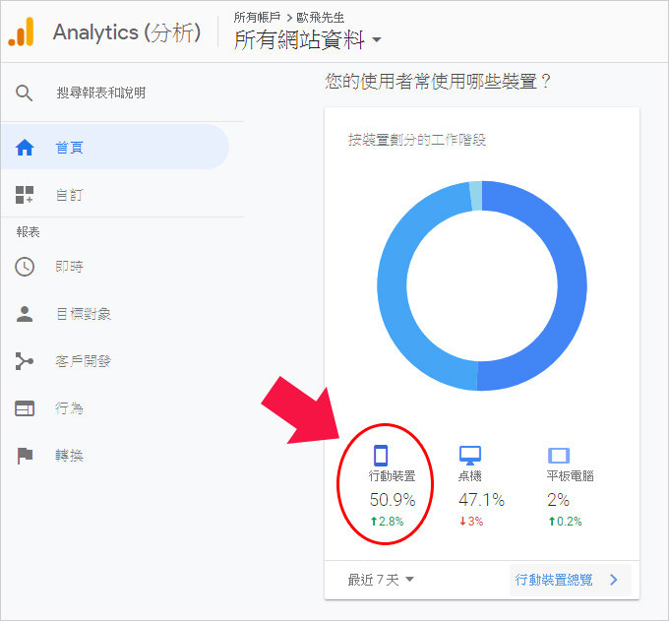This screenshot has width=669, height=621.
Task: Click the behavior window icon
Action: (x=25, y=408)
